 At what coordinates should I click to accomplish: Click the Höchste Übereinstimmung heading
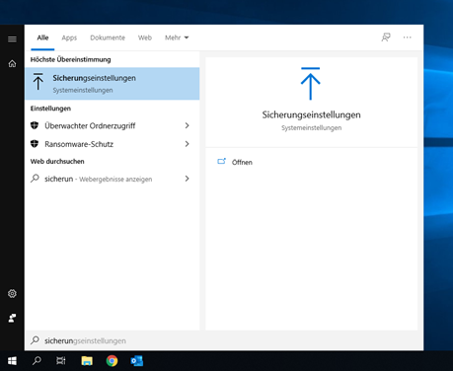point(70,59)
